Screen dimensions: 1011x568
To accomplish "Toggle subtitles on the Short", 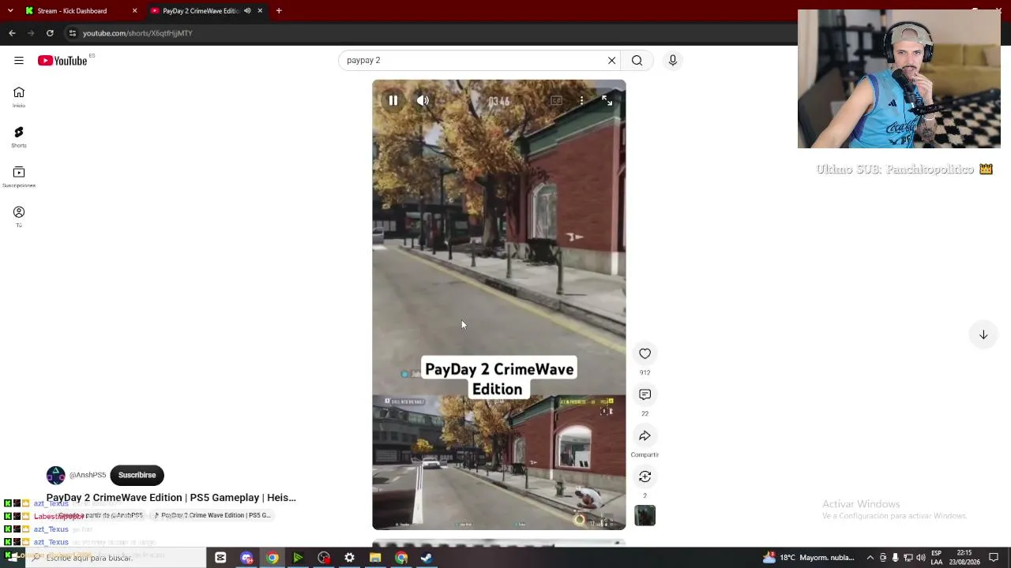I will tap(556, 101).
